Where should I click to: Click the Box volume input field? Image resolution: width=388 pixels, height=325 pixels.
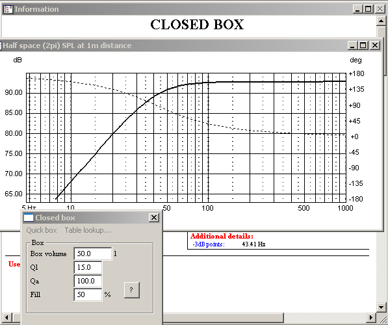coord(93,253)
